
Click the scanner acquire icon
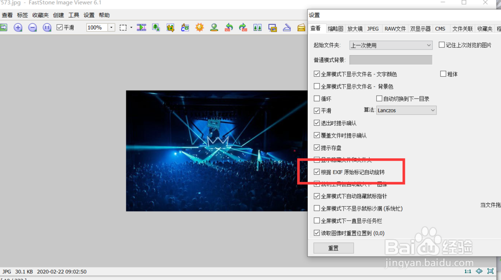(x=287, y=28)
